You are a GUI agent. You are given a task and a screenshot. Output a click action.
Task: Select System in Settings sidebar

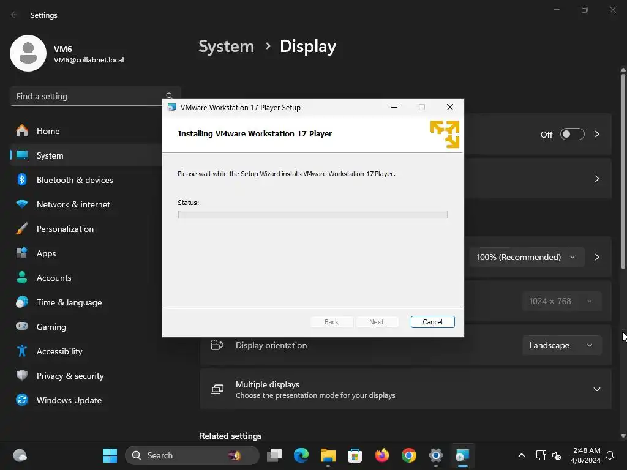(86, 155)
